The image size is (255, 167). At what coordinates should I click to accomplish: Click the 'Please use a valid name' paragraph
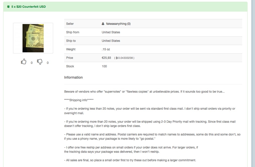point(152,136)
